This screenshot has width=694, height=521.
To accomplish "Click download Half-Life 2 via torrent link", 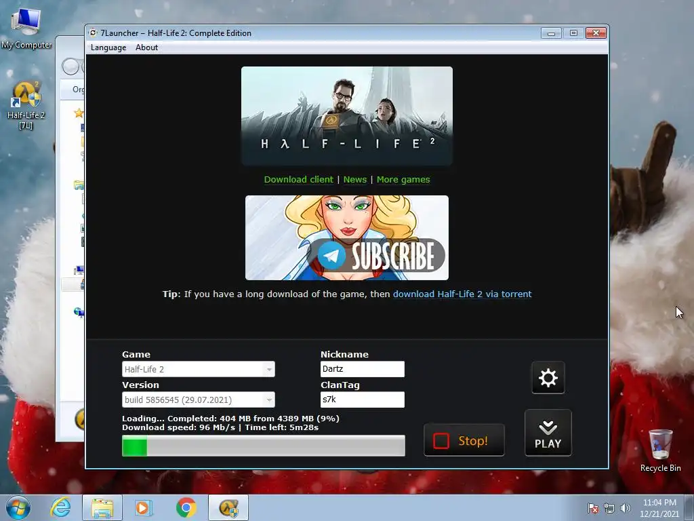I will coord(462,294).
